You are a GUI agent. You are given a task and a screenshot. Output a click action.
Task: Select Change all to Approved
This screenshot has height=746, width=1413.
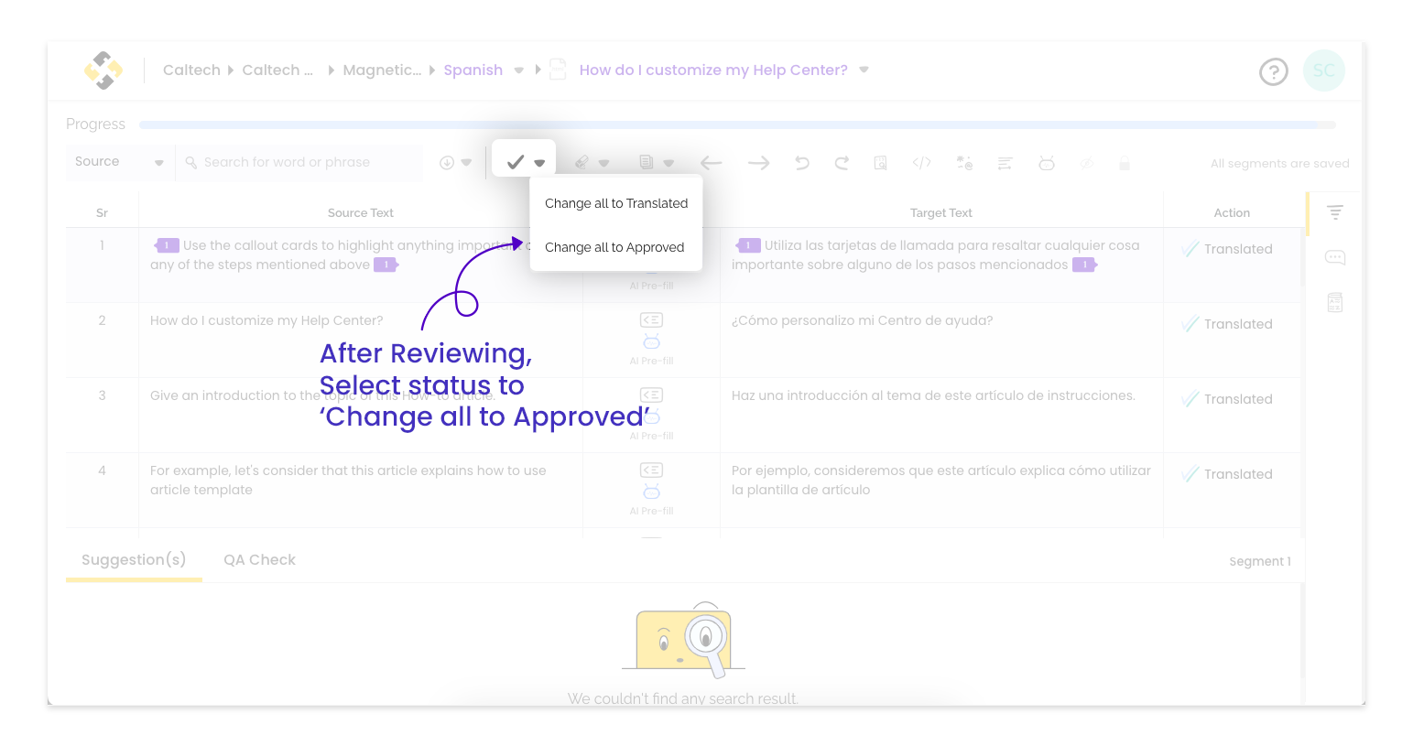click(x=614, y=247)
